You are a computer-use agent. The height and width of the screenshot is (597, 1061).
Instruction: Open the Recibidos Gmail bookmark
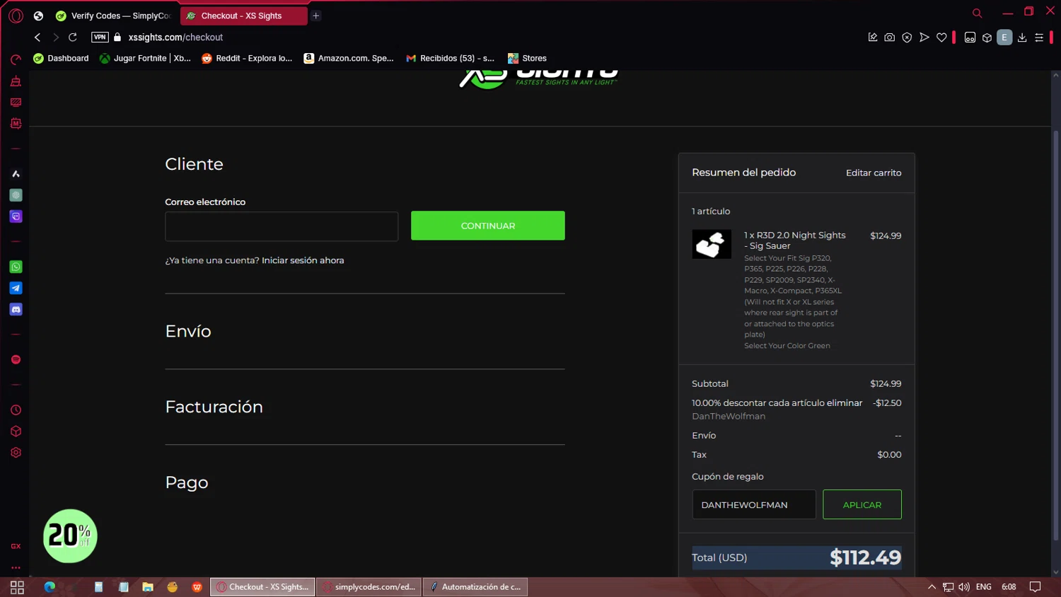(451, 58)
